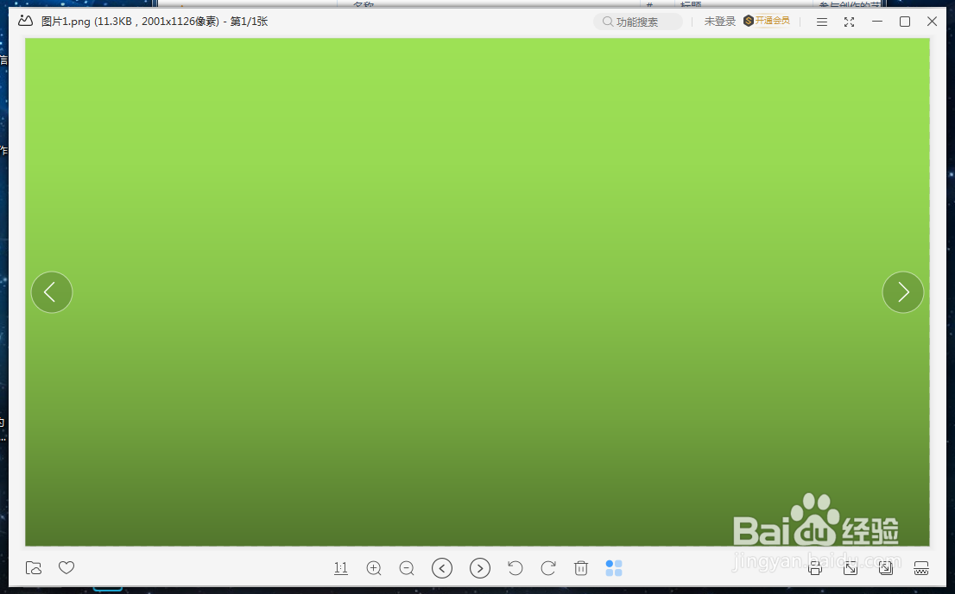
Task: Maximize the image viewer window
Action: (x=905, y=22)
